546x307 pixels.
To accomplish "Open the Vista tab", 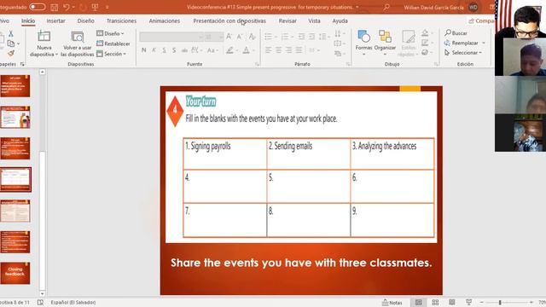I will pyautogui.click(x=314, y=20).
